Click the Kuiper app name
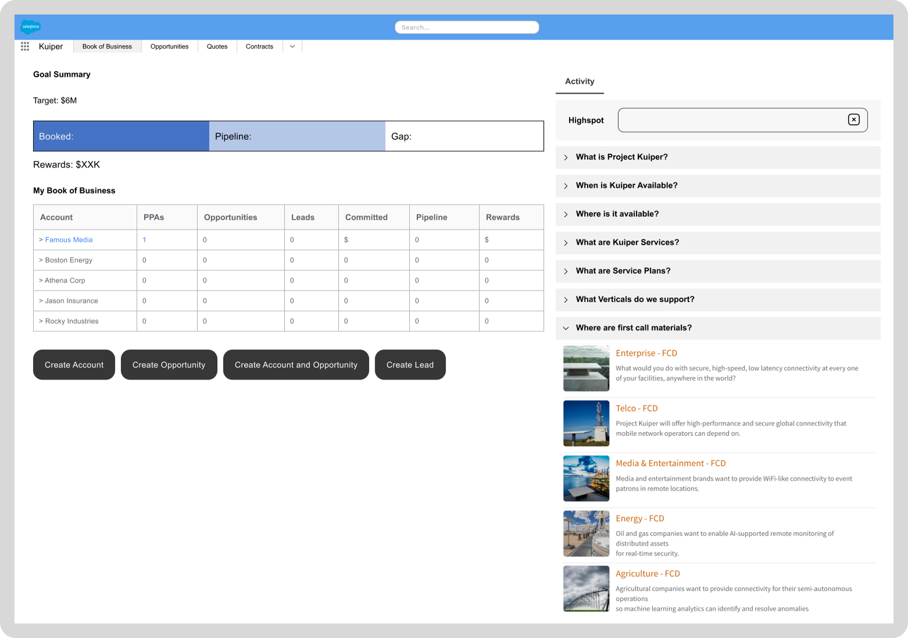908x638 pixels. pos(51,46)
